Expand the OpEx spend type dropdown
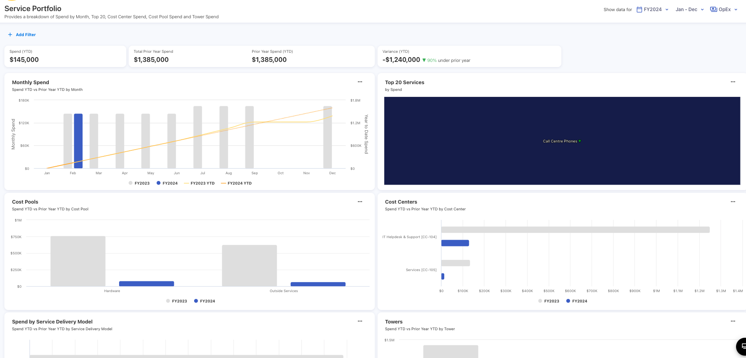The width and height of the screenshot is (746, 358). [724, 10]
